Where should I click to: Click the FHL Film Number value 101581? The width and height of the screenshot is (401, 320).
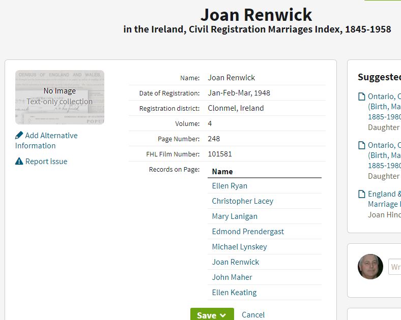(220, 154)
